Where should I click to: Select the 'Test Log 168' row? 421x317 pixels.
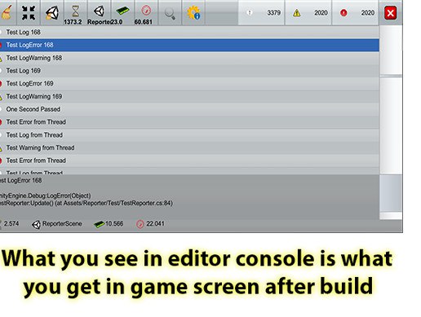pos(189,32)
